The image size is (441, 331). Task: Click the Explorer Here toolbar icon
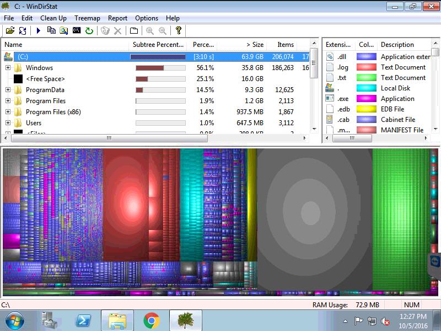[x=64, y=30]
